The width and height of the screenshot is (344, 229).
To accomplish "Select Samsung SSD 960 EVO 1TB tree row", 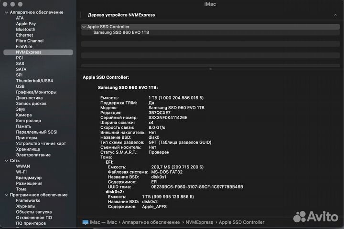I will coord(210,32).
